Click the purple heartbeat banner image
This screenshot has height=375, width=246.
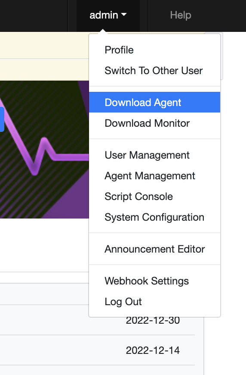[44, 150]
